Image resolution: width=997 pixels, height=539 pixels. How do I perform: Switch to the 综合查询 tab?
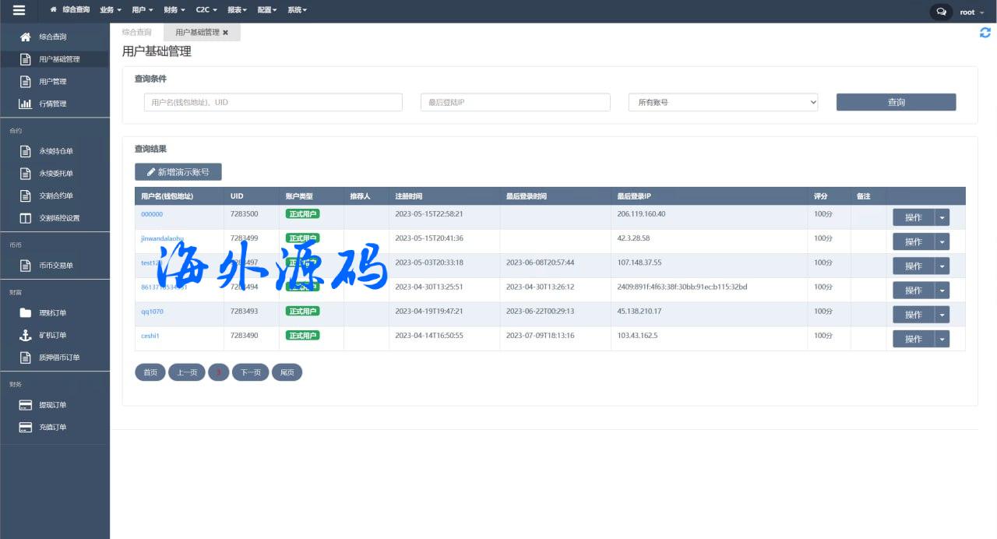[137, 32]
